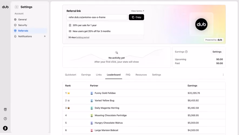Click New users get 20% off text
The height and width of the screenshot is (135, 239).
pyautogui.click(x=92, y=31)
